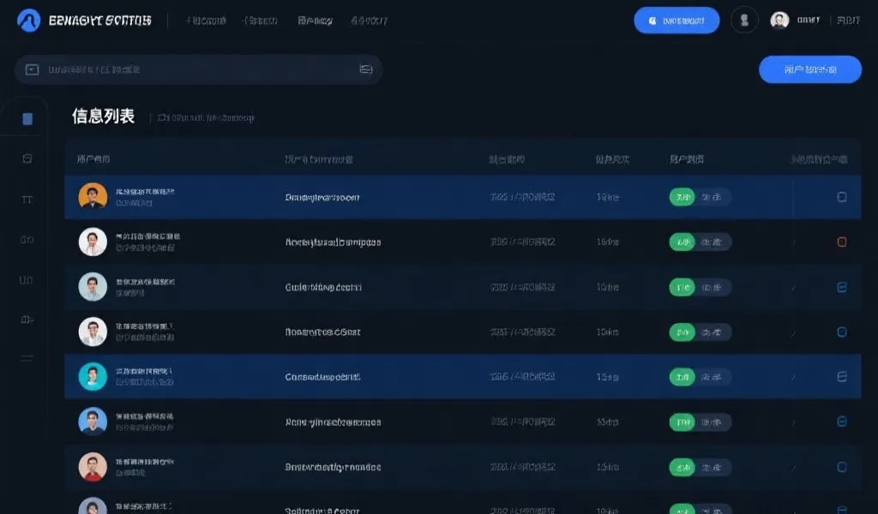878x514 pixels.
Task: Click the square action icon in first table row
Action: pyautogui.click(x=841, y=197)
